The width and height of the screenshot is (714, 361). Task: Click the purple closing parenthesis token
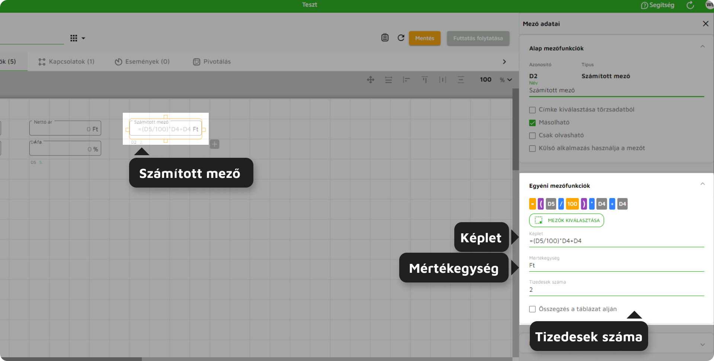[584, 204]
